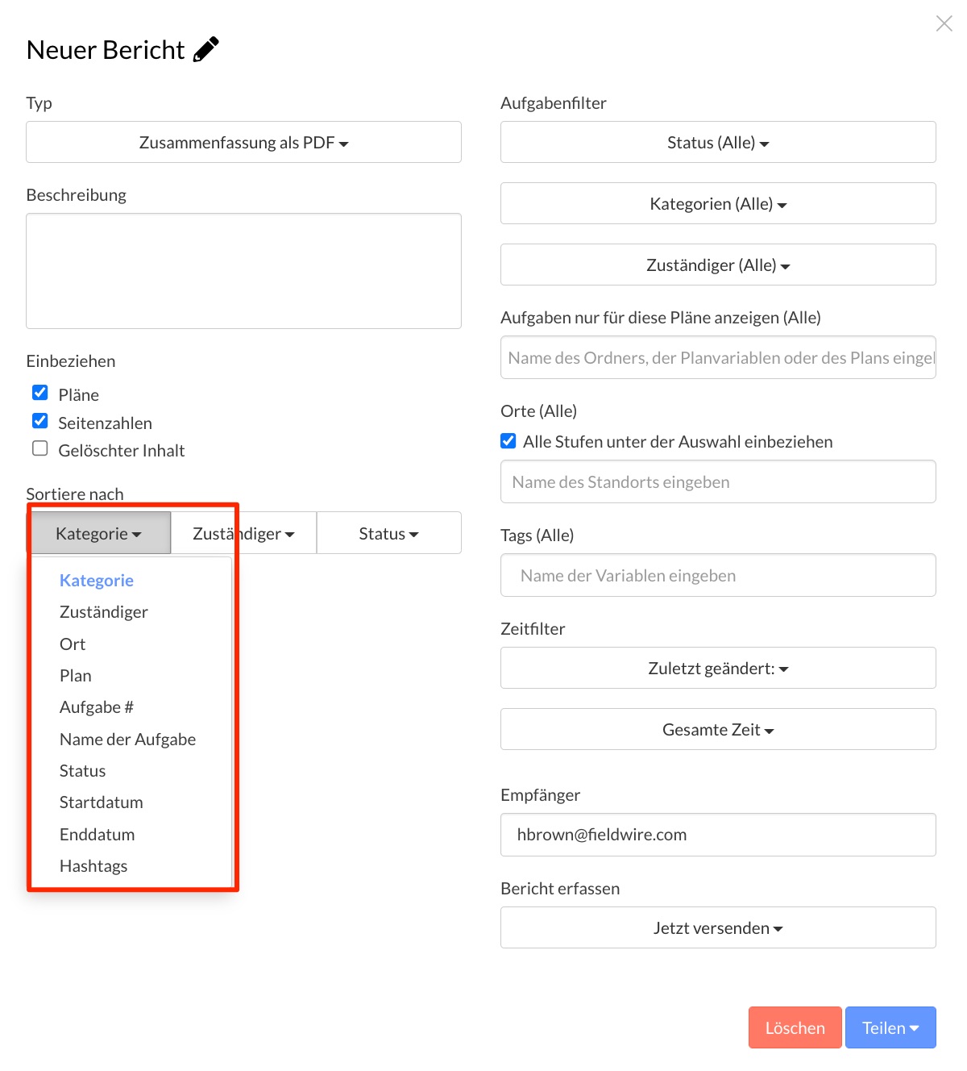
Task: Uncheck the Pläne checkbox
Action: click(x=40, y=393)
